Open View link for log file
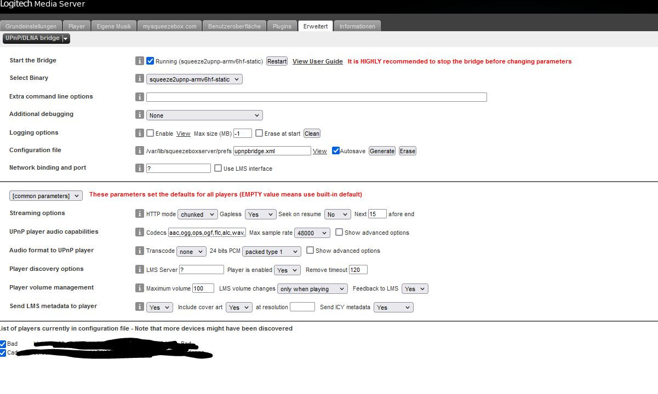The width and height of the screenshot is (658, 394). pos(184,134)
